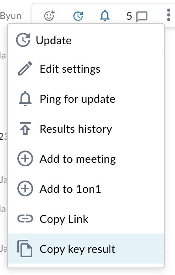Click the upload arrow icon for Results history
Viewport: 175px width, 275px height.
[x=25, y=128]
